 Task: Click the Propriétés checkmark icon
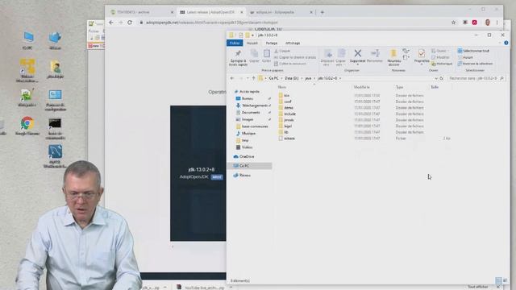pos(422,53)
